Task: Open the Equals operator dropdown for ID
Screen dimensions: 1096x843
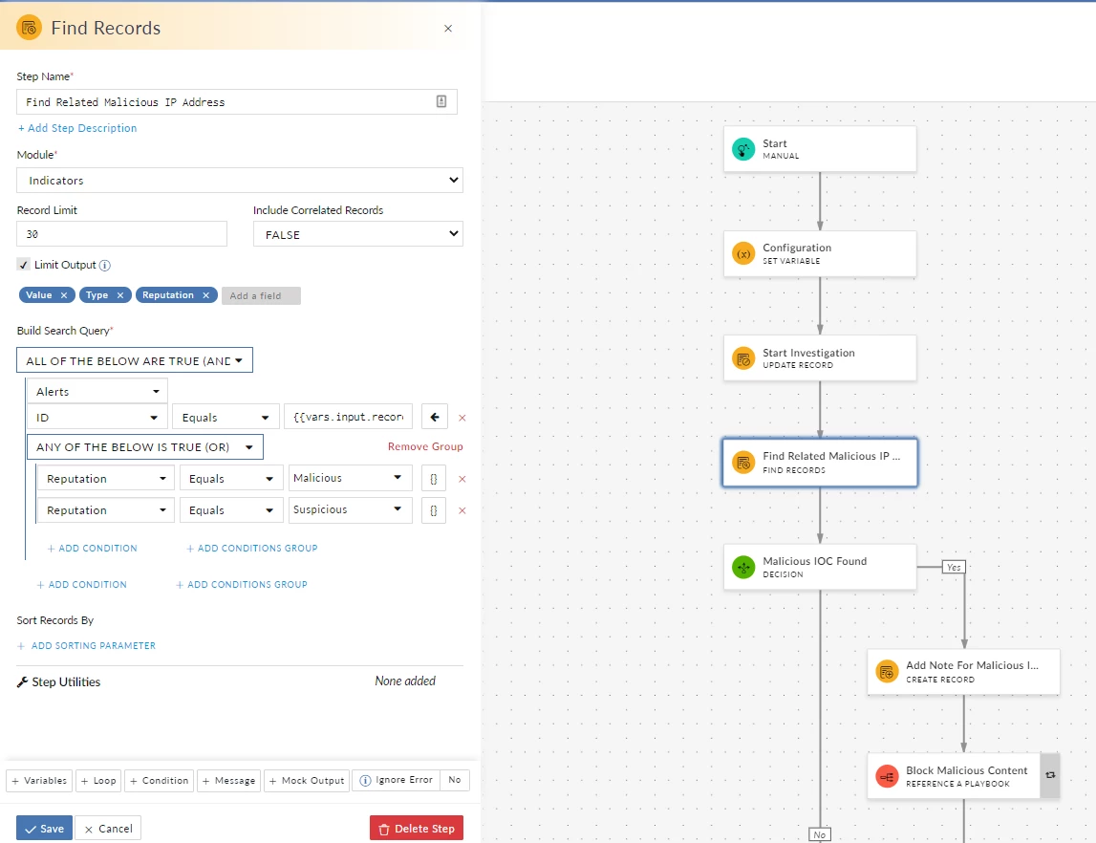Action: [226, 418]
